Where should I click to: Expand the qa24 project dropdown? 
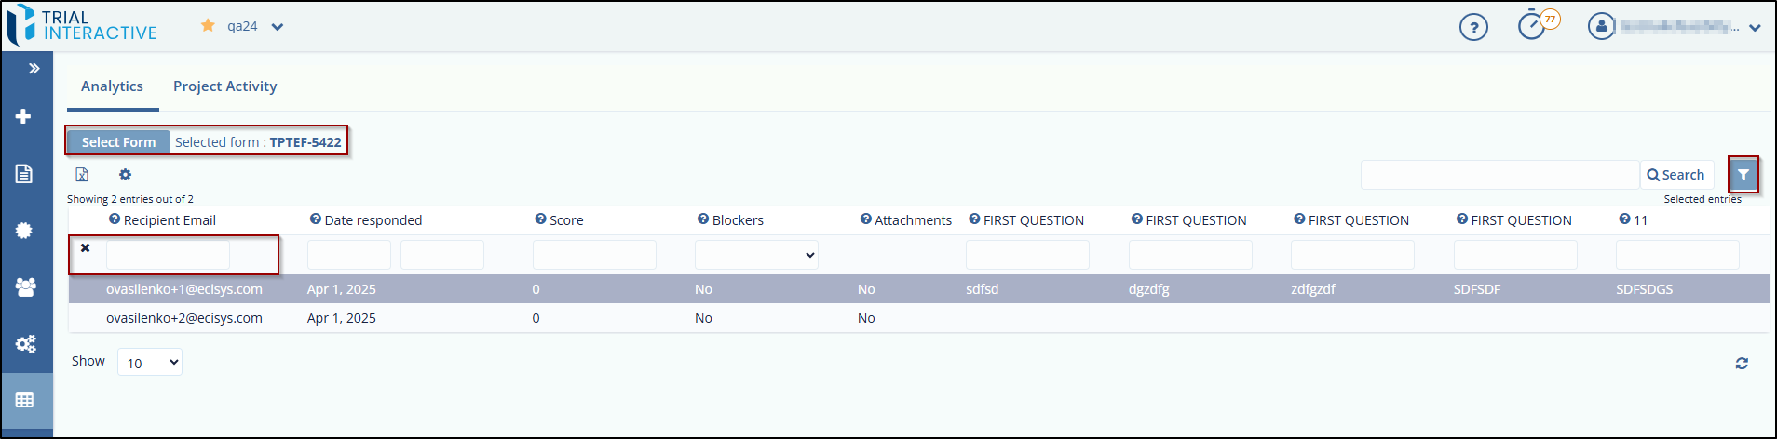277,27
